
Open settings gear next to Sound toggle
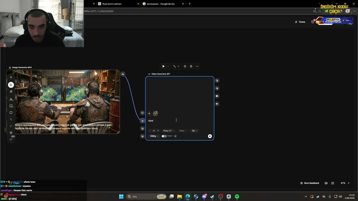pyautogui.click(x=175, y=136)
